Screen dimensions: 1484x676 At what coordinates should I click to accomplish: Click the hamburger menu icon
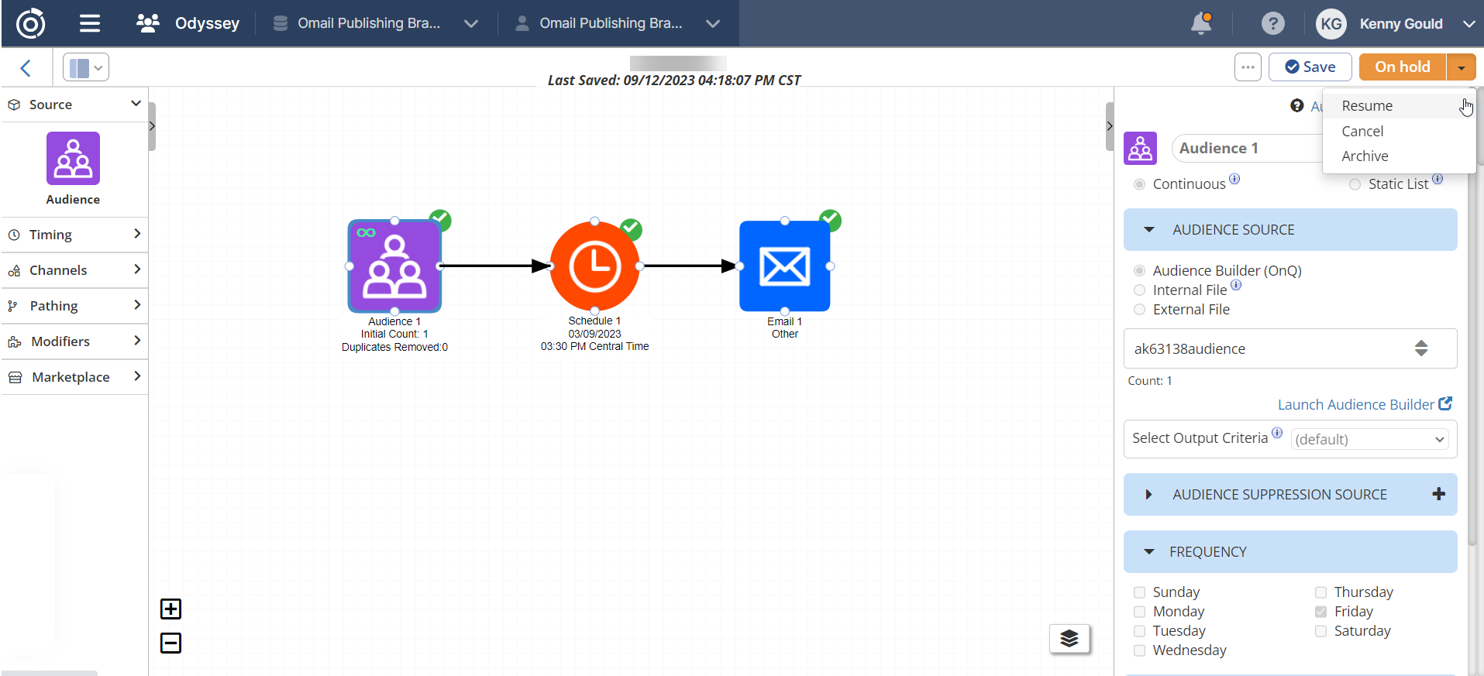90,23
